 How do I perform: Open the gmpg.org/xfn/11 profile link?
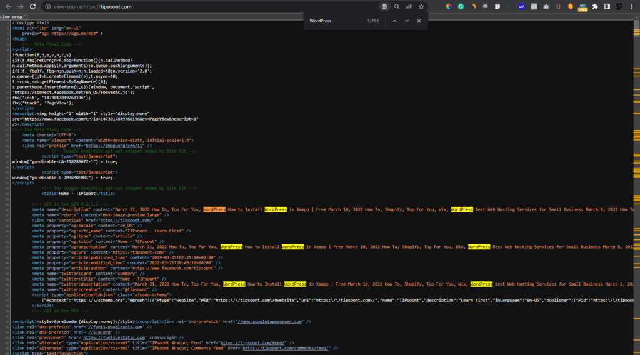point(114,146)
